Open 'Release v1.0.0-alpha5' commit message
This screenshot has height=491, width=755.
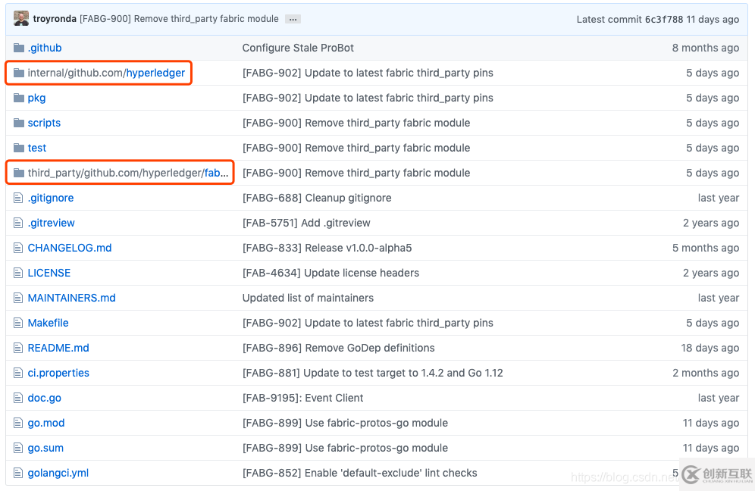tap(327, 248)
